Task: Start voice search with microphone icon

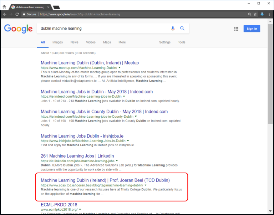Action: 173,29
